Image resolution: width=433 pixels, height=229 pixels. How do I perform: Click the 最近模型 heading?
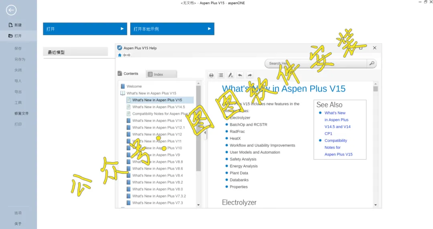point(56,52)
